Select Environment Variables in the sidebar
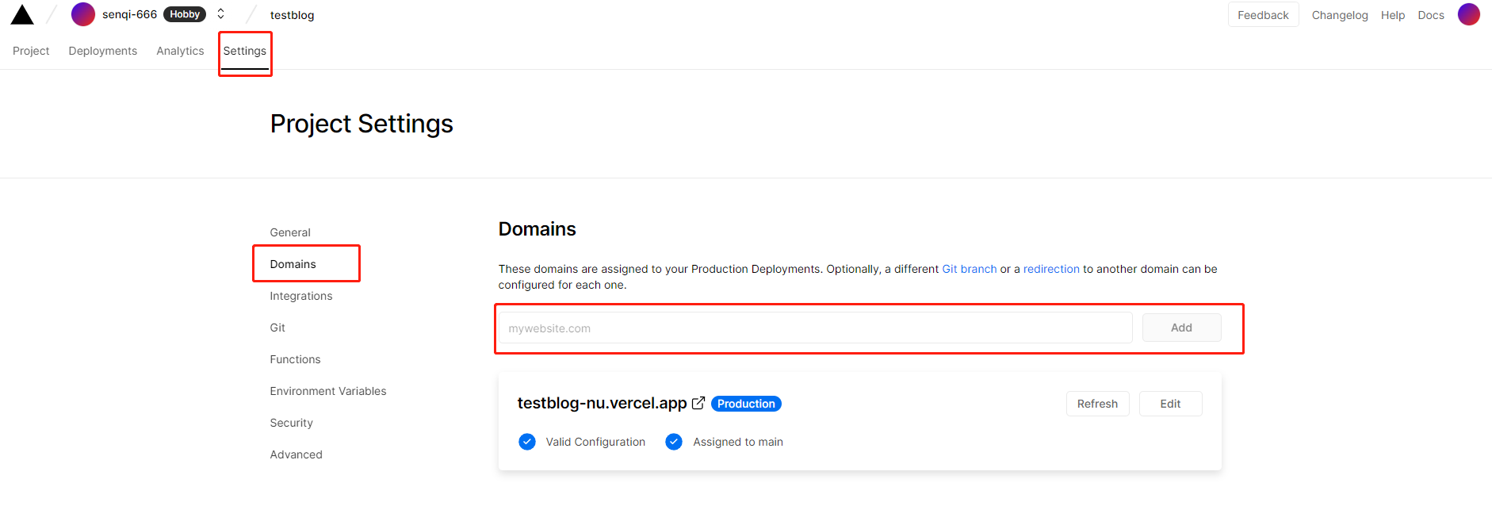This screenshot has width=1492, height=506. pos(328,391)
